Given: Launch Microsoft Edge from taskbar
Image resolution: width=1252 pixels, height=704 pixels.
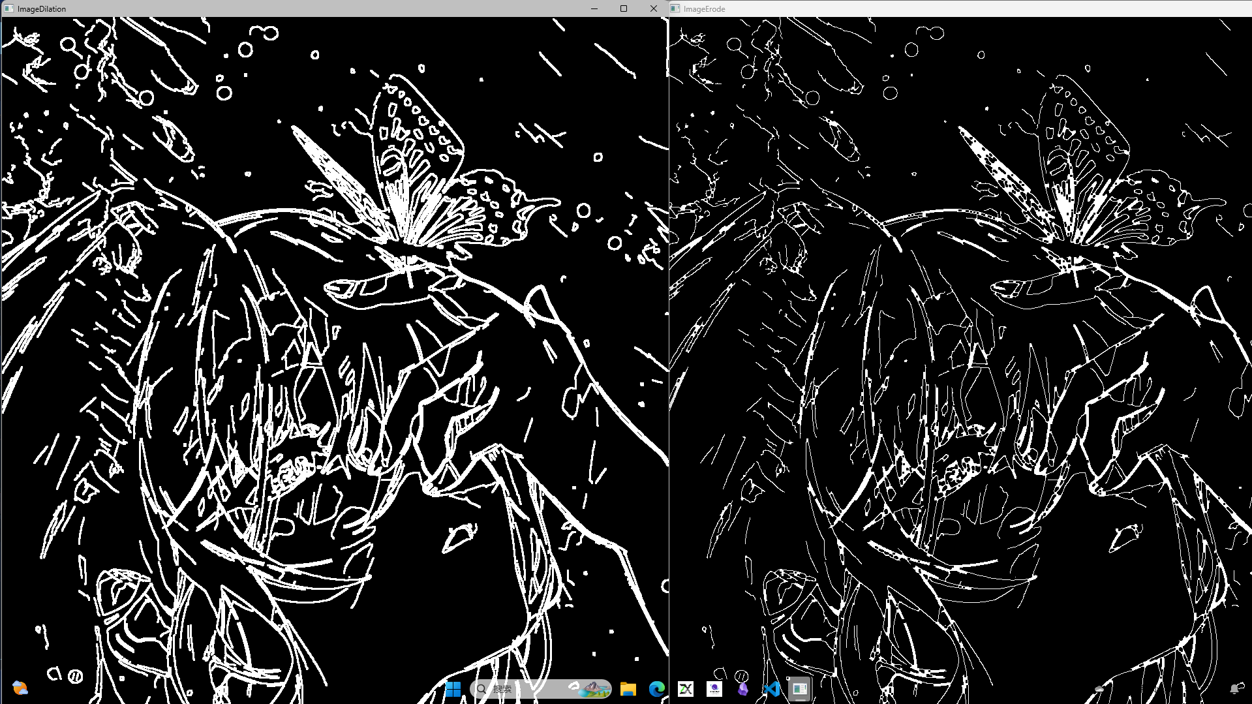Looking at the screenshot, I should [656, 689].
